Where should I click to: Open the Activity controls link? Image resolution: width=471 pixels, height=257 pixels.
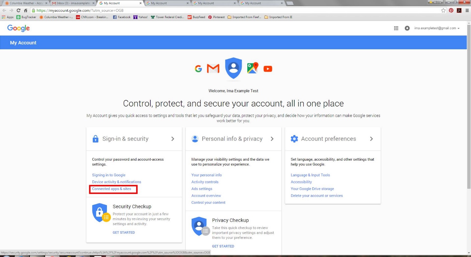[205, 182]
